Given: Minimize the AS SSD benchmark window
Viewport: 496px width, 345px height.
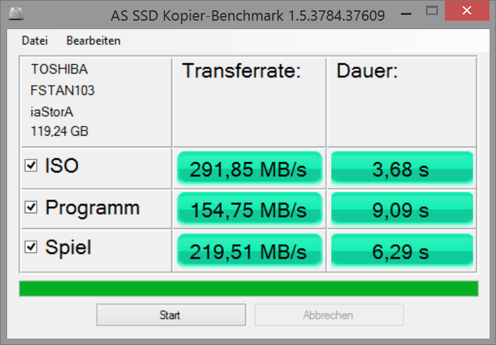Looking at the screenshot, I should coord(403,12).
